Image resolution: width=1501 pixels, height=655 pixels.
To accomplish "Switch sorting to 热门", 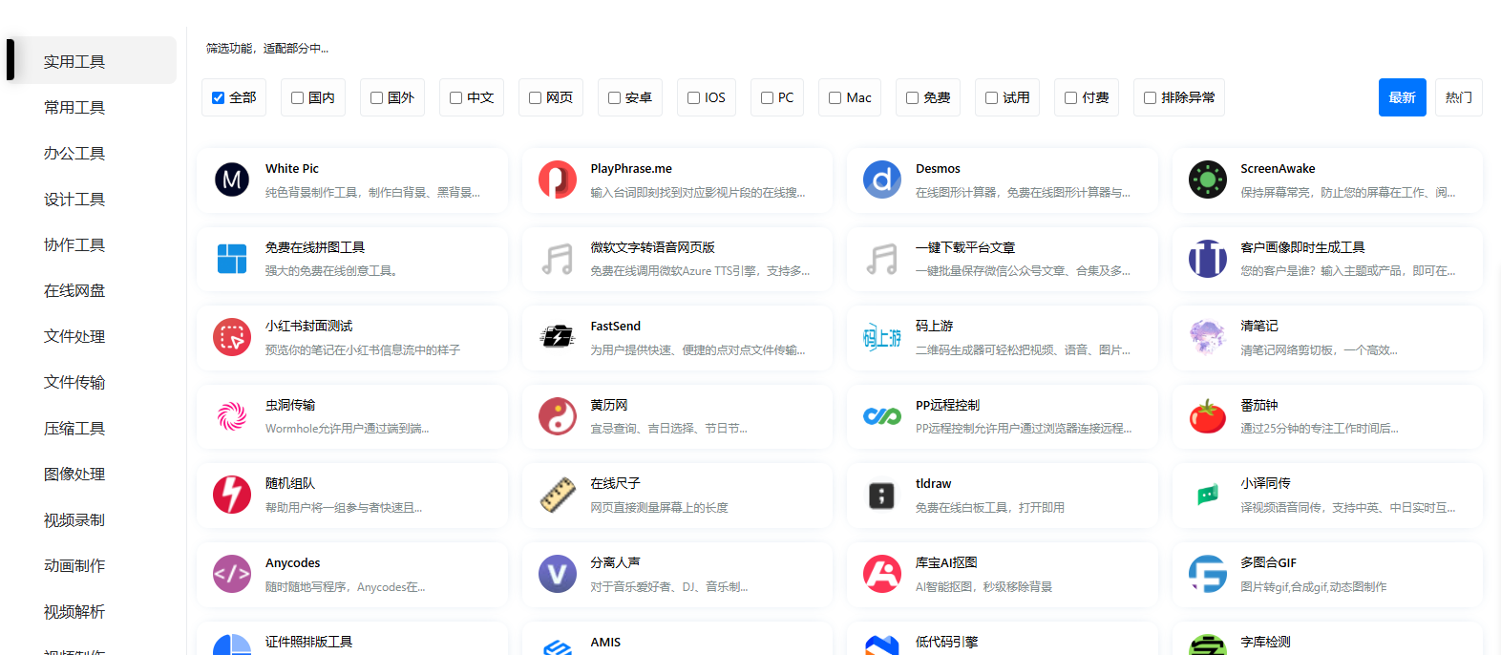I will point(1458,97).
